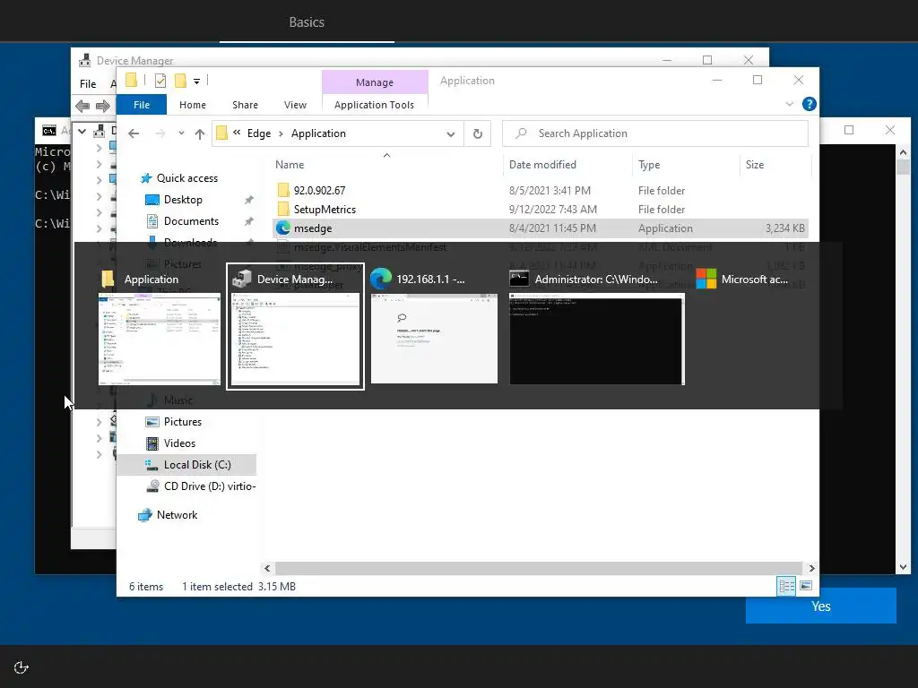Click Device Manager icon in task switcher
Image resolution: width=918 pixels, height=688 pixels.
[241, 279]
